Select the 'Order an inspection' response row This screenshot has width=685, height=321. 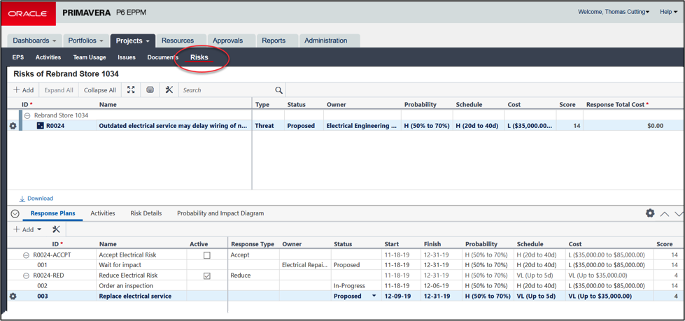click(x=126, y=285)
